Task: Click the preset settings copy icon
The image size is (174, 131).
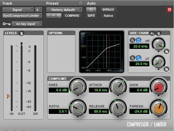Action: [x=59, y=16]
